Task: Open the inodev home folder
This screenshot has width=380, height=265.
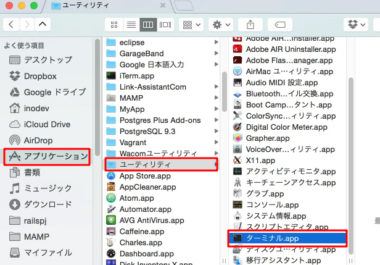Action: [29, 108]
